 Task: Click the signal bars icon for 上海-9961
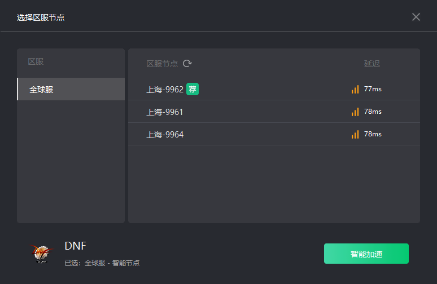click(x=355, y=112)
